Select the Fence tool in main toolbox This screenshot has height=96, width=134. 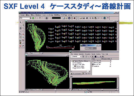click(x=23, y=22)
